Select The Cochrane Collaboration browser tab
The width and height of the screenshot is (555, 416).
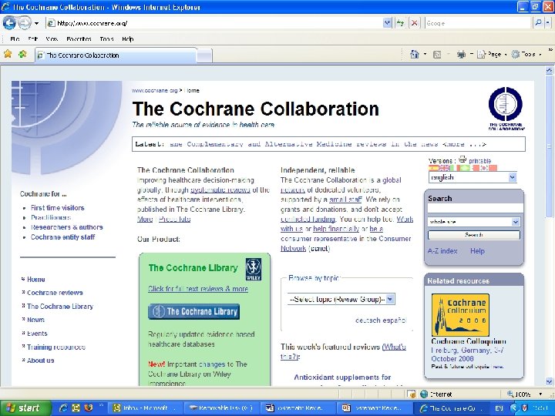(116, 55)
